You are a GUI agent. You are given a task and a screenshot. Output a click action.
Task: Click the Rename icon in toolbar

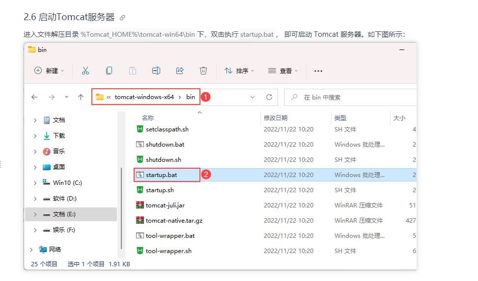(156, 71)
